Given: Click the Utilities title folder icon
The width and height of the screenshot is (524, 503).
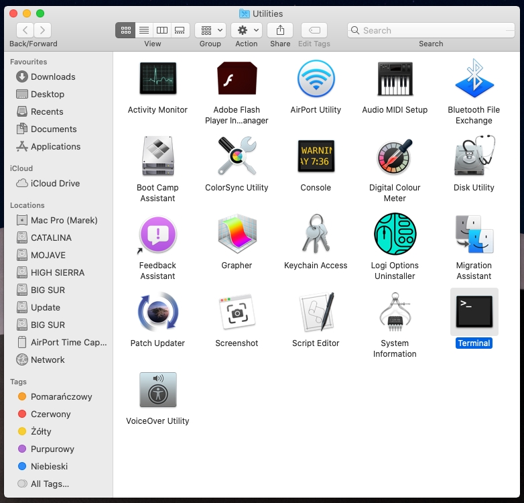Looking at the screenshot, I should [245, 13].
